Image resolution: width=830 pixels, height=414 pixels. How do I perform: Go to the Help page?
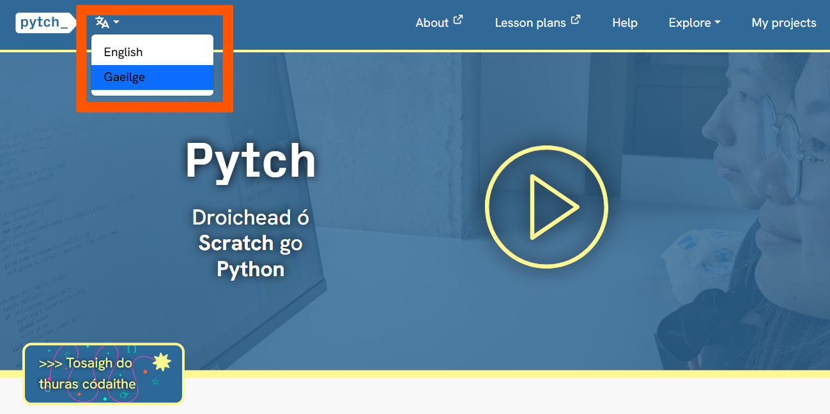pos(625,22)
